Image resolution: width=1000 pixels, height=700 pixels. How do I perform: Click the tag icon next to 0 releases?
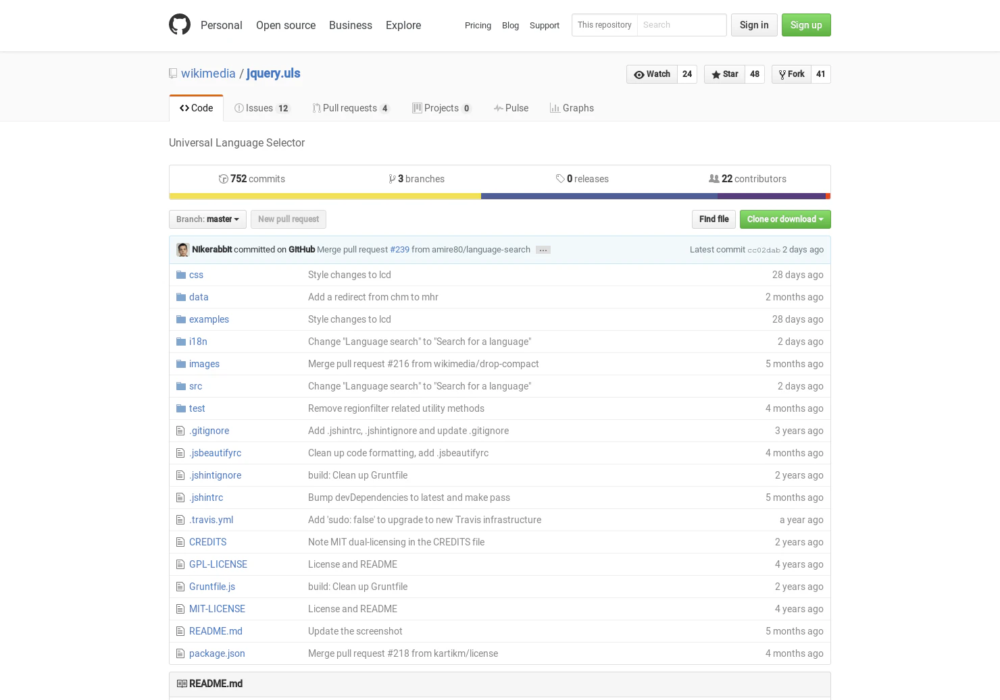coord(561,179)
